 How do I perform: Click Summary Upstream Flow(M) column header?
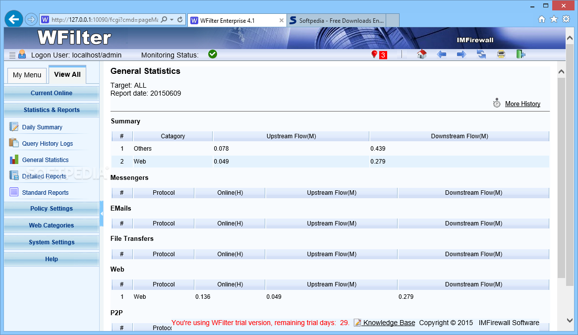[291, 136]
